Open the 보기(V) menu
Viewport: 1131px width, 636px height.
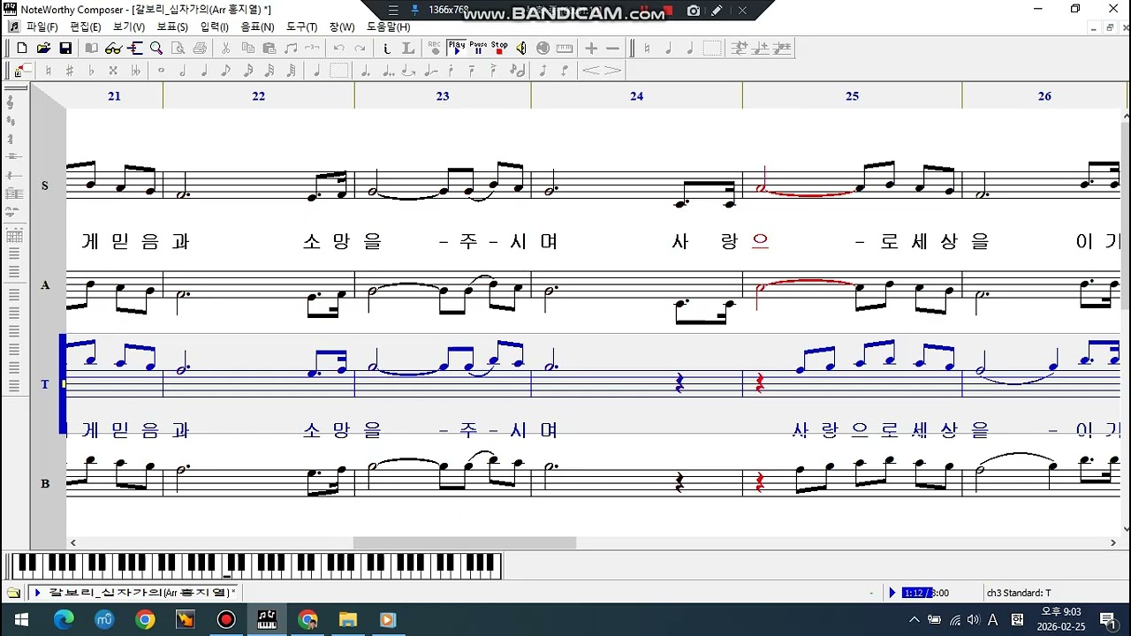(128, 27)
